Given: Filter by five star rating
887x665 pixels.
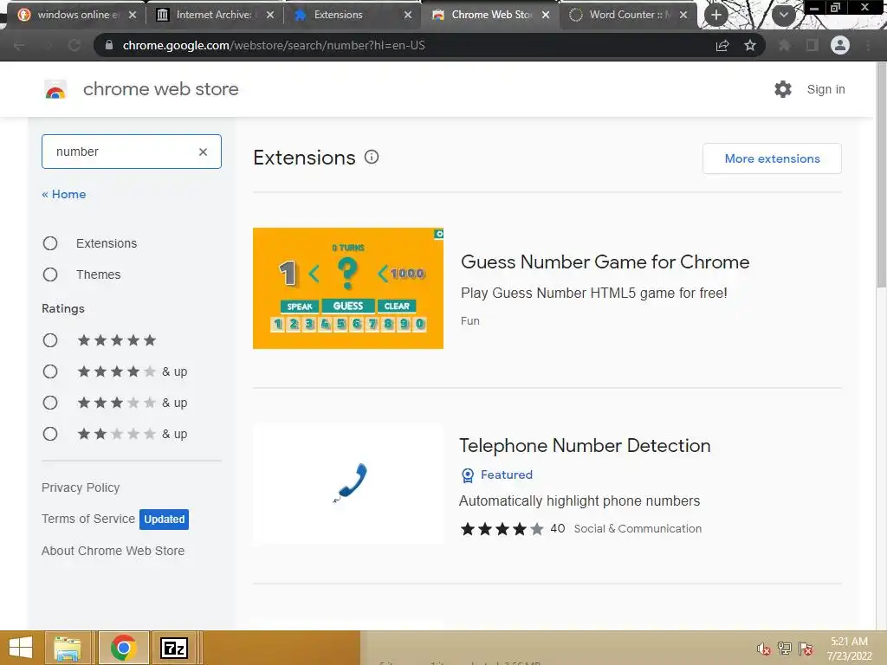Looking at the screenshot, I should tap(50, 340).
